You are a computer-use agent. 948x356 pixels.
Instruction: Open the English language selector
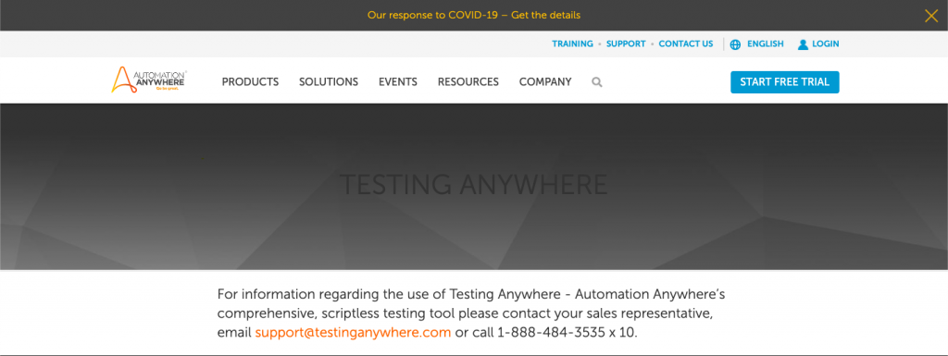coord(766,44)
